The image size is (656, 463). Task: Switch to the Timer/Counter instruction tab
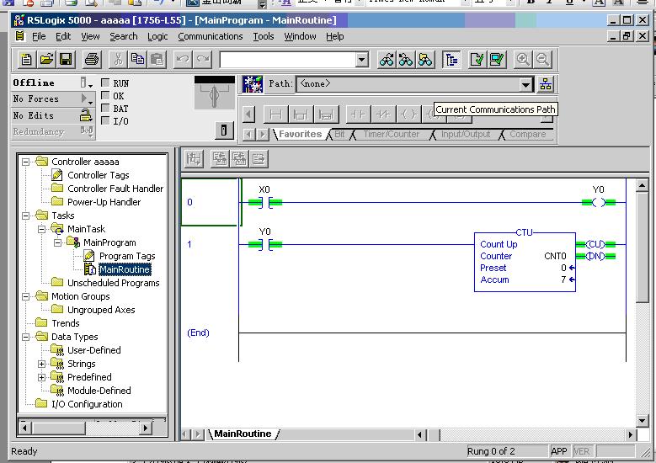(391, 134)
